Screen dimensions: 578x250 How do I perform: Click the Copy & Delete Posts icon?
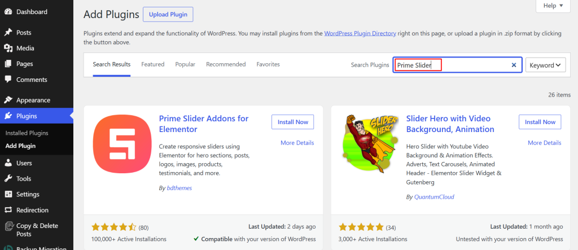click(8, 226)
